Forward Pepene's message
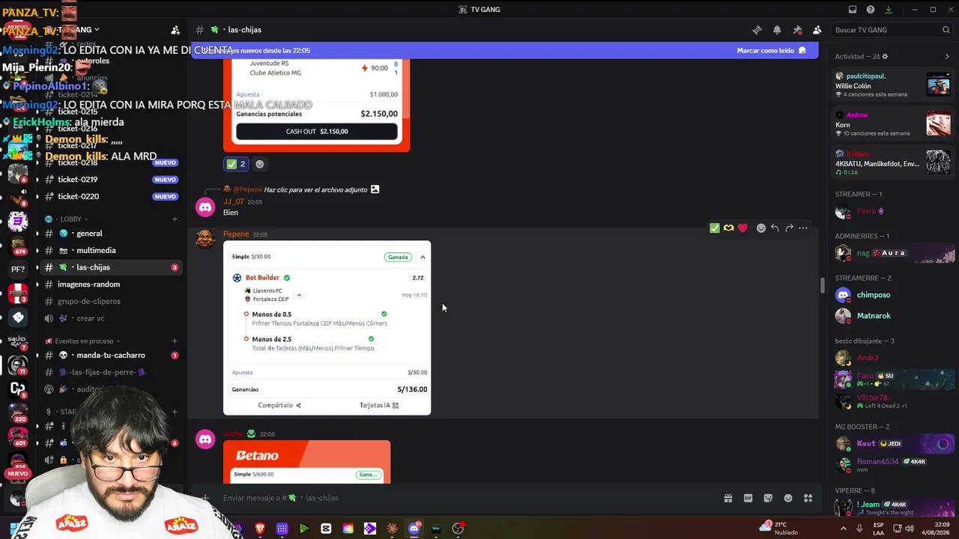This screenshot has height=539, width=959. point(789,228)
